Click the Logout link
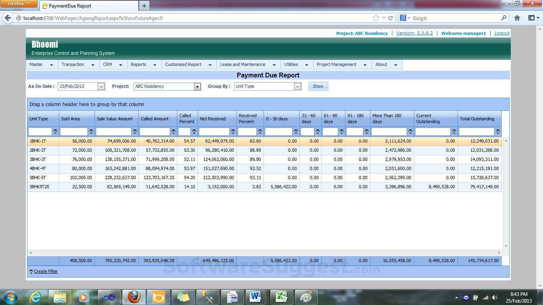Screen dimensions: 543x305 tap(502, 33)
